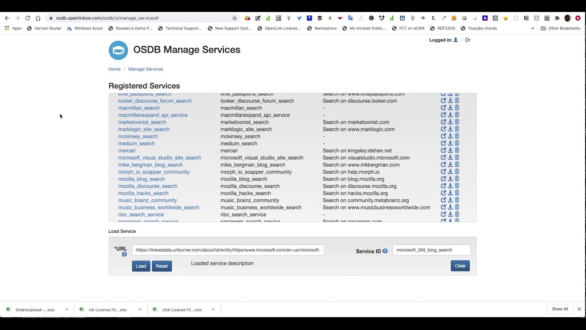Click 'Search on kingsley.idehen.net' description text

tap(357, 150)
